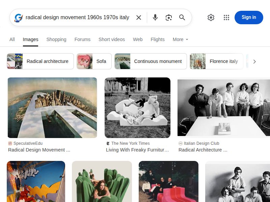Clear the search query with the X icon
270x202 pixels.
coord(139,17)
